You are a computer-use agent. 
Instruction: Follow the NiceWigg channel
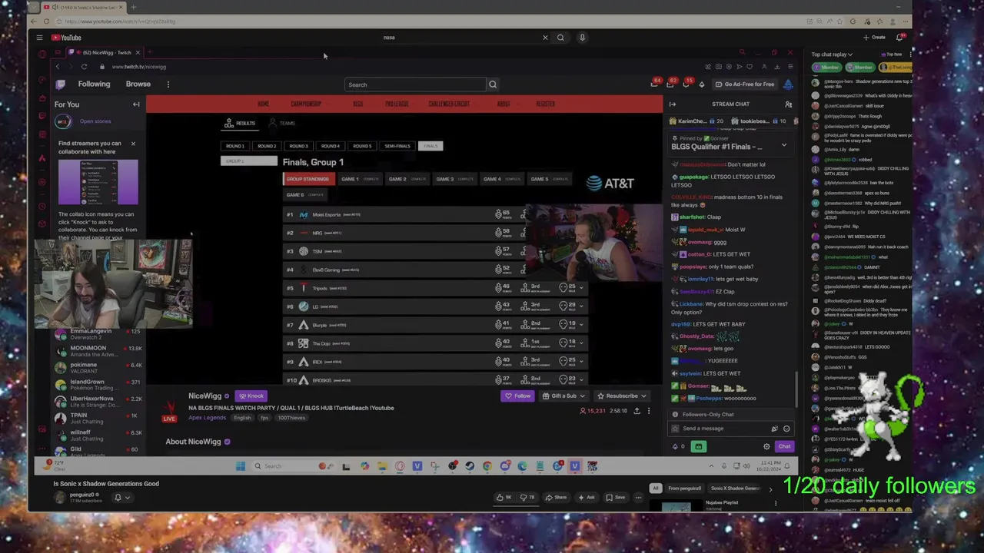point(517,396)
